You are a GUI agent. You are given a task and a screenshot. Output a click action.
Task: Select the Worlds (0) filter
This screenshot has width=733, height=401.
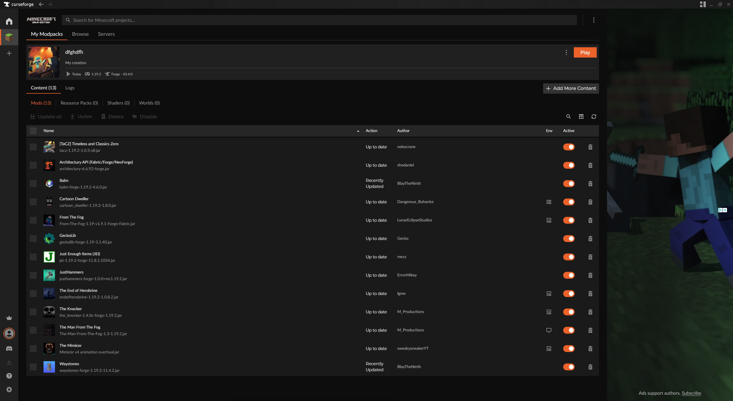[149, 103]
